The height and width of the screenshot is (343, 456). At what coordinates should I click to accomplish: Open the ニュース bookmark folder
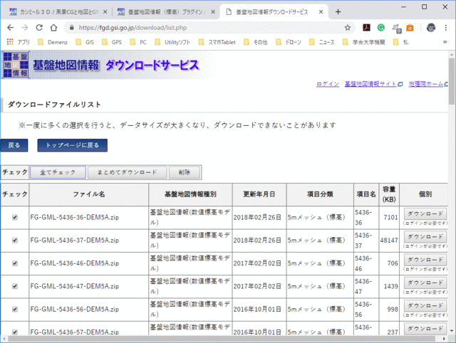tap(321, 42)
